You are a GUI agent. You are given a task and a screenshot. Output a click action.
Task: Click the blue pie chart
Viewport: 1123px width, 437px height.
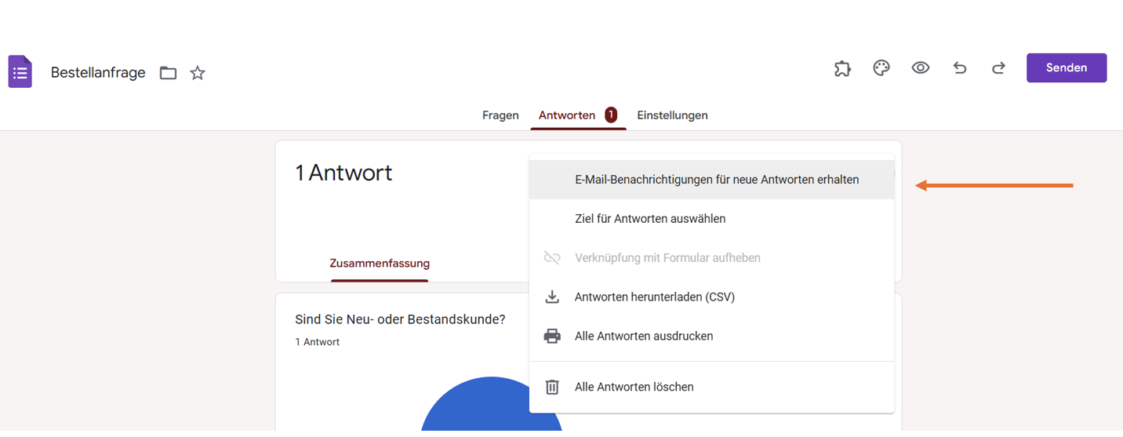(492, 404)
